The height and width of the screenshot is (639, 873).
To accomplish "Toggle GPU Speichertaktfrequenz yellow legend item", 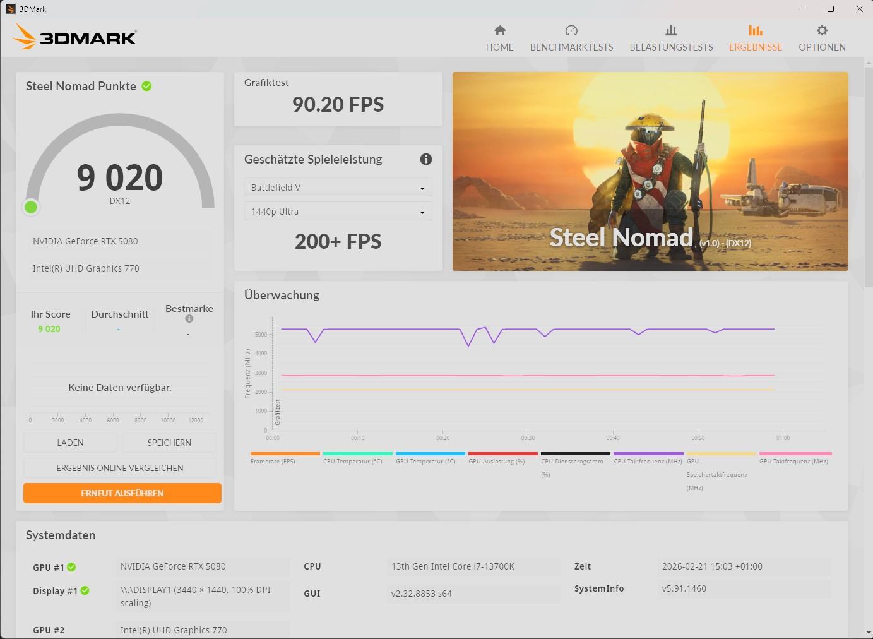I will point(721,471).
